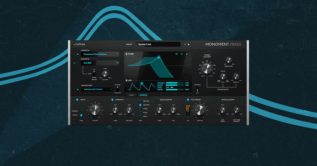The height and width of the screenshot is (166, 317).
Task: Click the Detune knob
Action: pos(105,74)
